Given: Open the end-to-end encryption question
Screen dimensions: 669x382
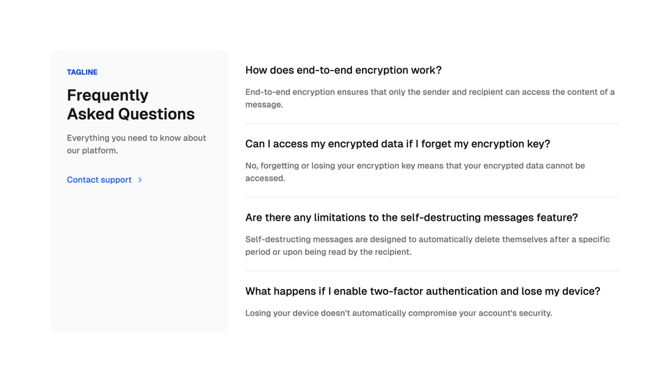Looking at the screenshot, I should click(x=343, y=70).
